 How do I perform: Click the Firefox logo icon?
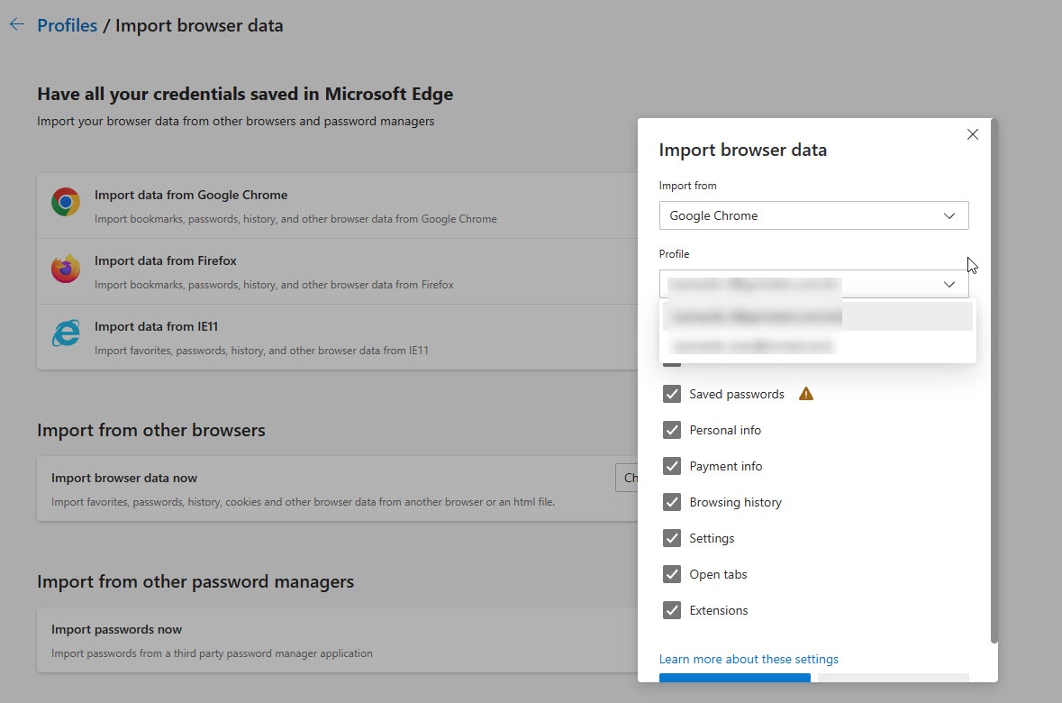[x=66, y=269]
